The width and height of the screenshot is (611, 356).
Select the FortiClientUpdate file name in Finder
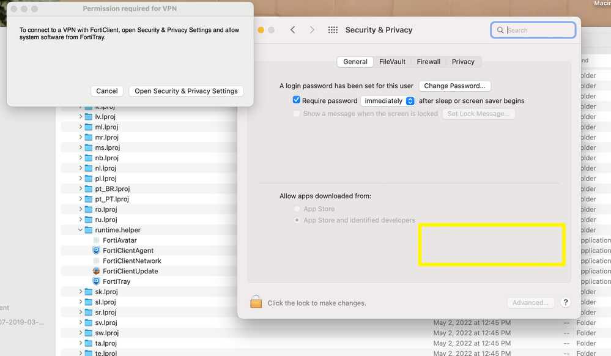(130, 271)
